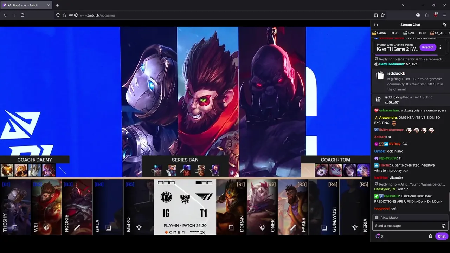This screenshot has width=450, height=253.
Task: Open oshacochan's chat user card
Action: pyautogui.click(x=389, y=110)
